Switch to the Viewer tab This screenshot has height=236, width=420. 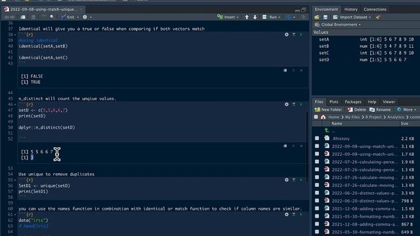click(x=388, y=102)
